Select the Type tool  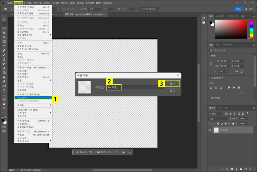pyautogui.click(x=4, y=91)
